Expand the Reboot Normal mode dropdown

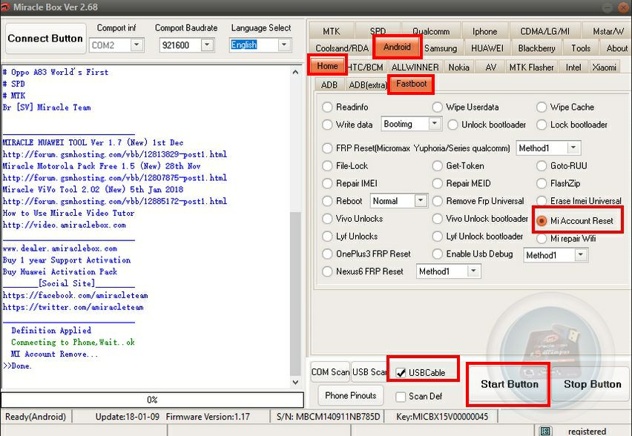[x=421, y=201]
